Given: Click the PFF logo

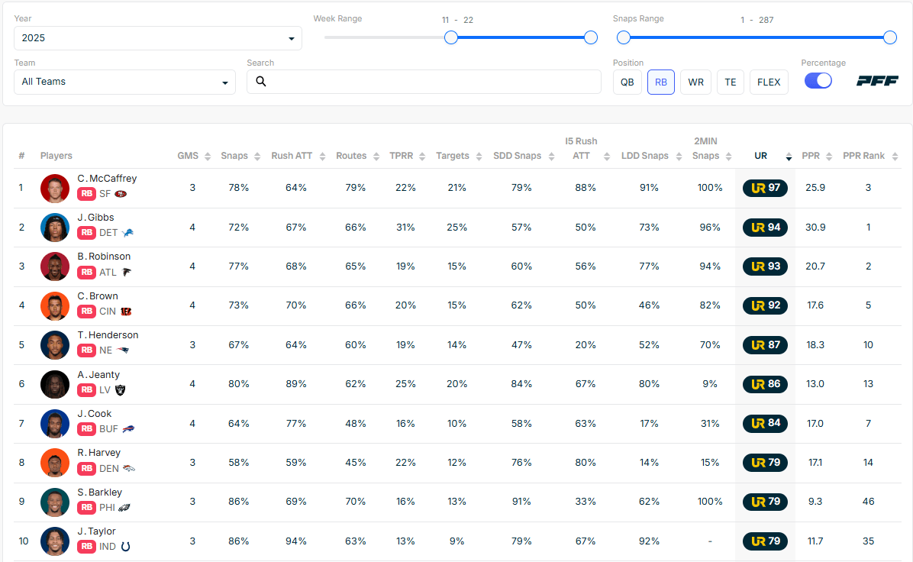Looking at the screenshot, I should [x=876, y=81].
